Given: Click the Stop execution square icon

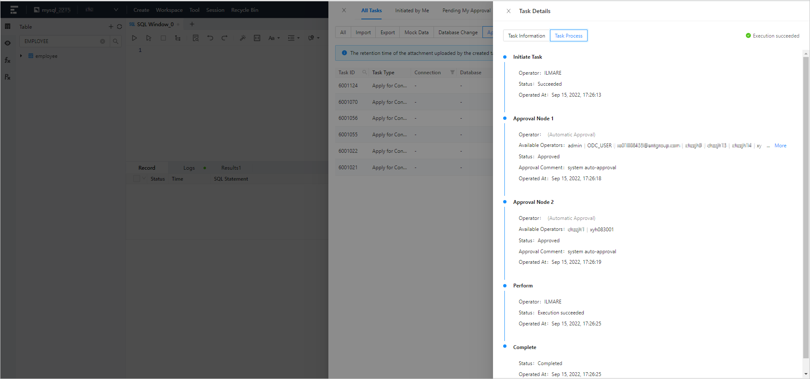Looking at the screenshot, I should pyautogui.click(x=163, y=38).
